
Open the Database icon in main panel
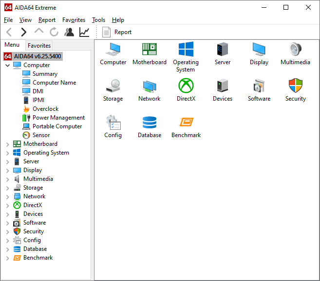pyautogui.click(x=150, y=123)
